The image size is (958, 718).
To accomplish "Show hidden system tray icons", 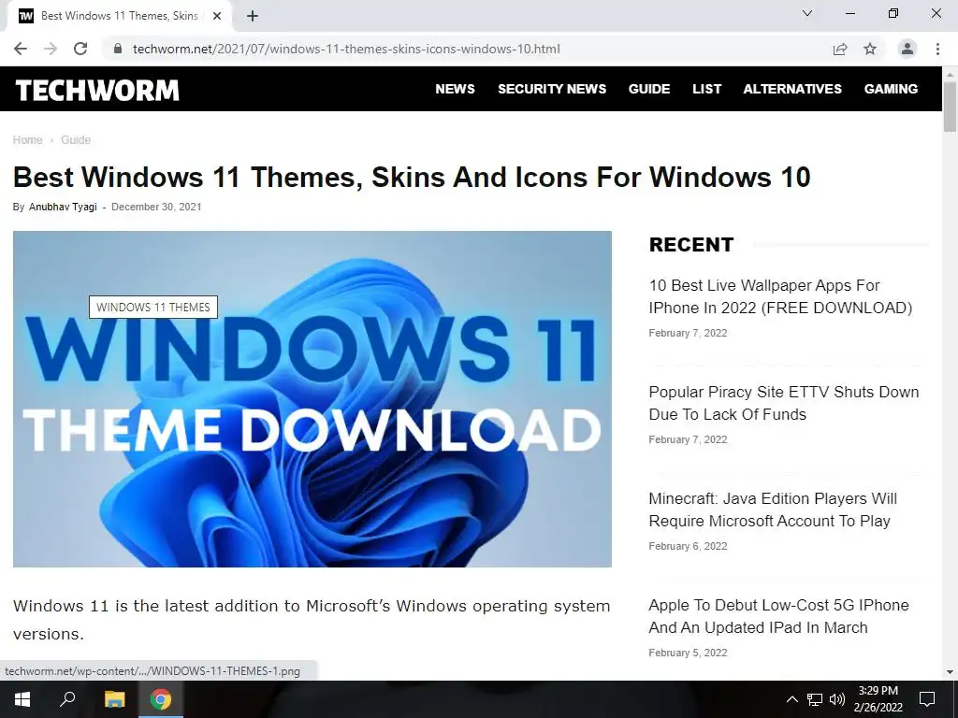I will (791, 699).
